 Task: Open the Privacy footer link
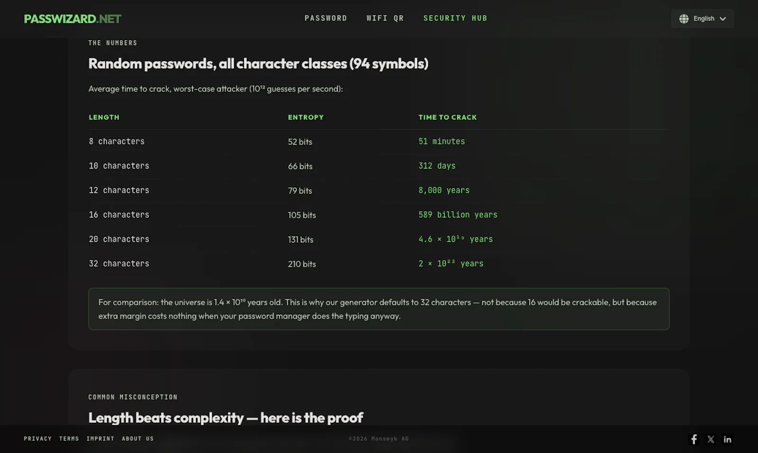(38, 439)
